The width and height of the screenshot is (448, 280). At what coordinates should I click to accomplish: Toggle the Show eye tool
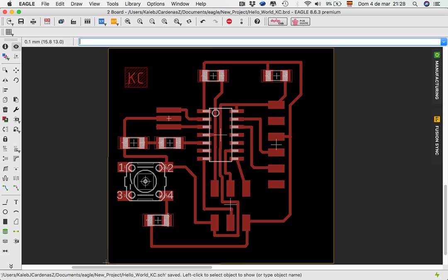click(16, 46)
